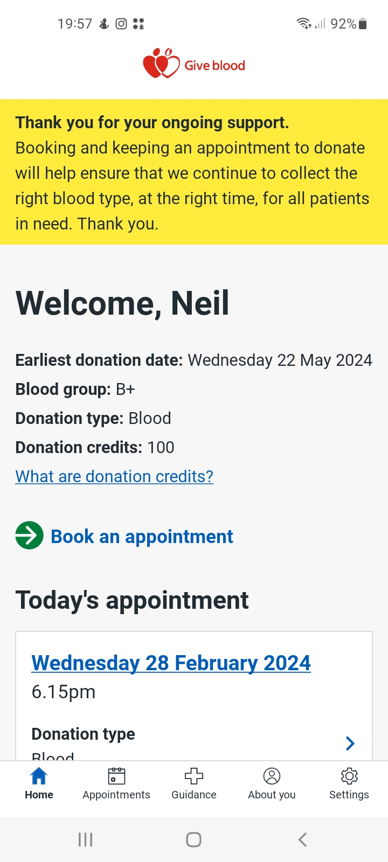The image size is (388, 862).
Task: Open Guidance medical cross icon
Action: pos(194,776)
